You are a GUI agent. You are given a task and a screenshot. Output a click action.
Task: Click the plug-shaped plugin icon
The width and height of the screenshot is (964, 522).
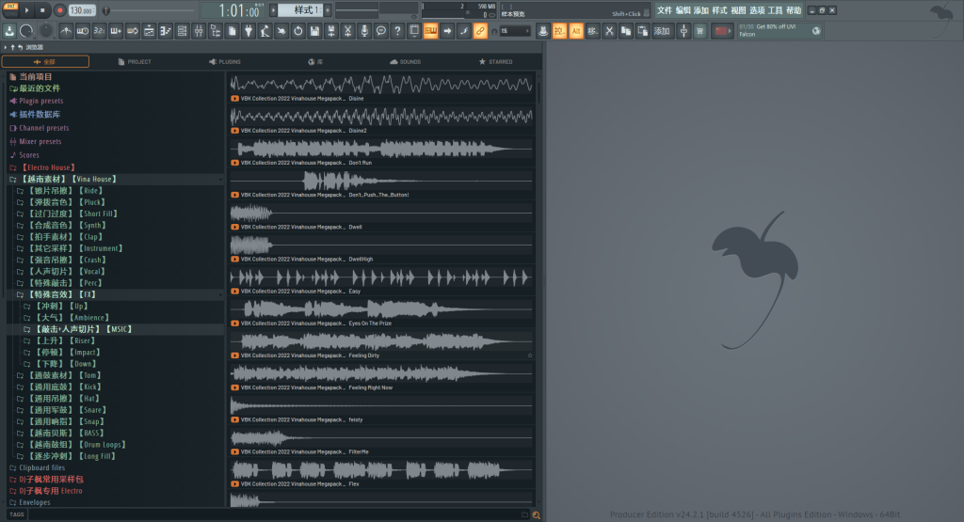pos(249,31)
